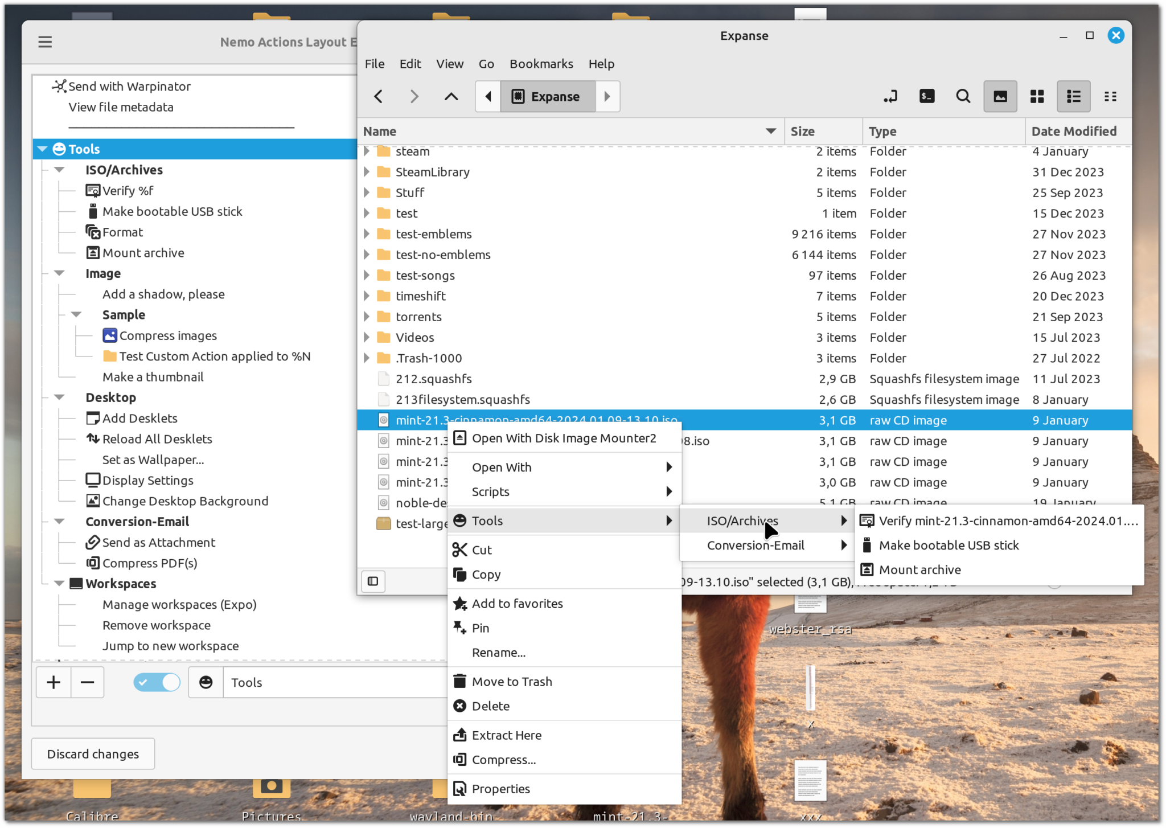Open the emoji icon picker in the layout editor
This screenshot has width=1166, height=828.
(x=205, y=682)
